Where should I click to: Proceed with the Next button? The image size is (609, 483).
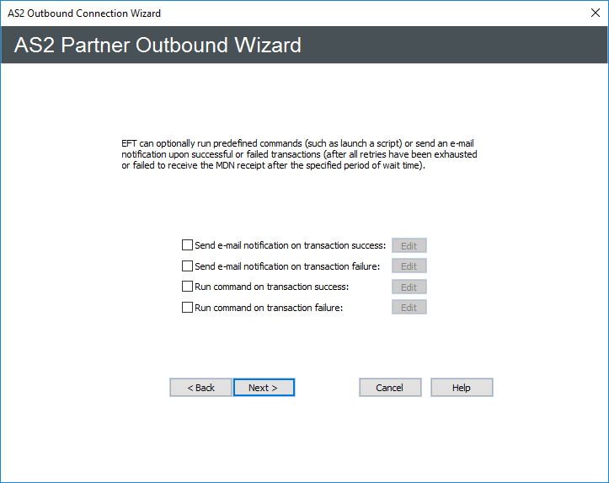[x=264, y=388]
